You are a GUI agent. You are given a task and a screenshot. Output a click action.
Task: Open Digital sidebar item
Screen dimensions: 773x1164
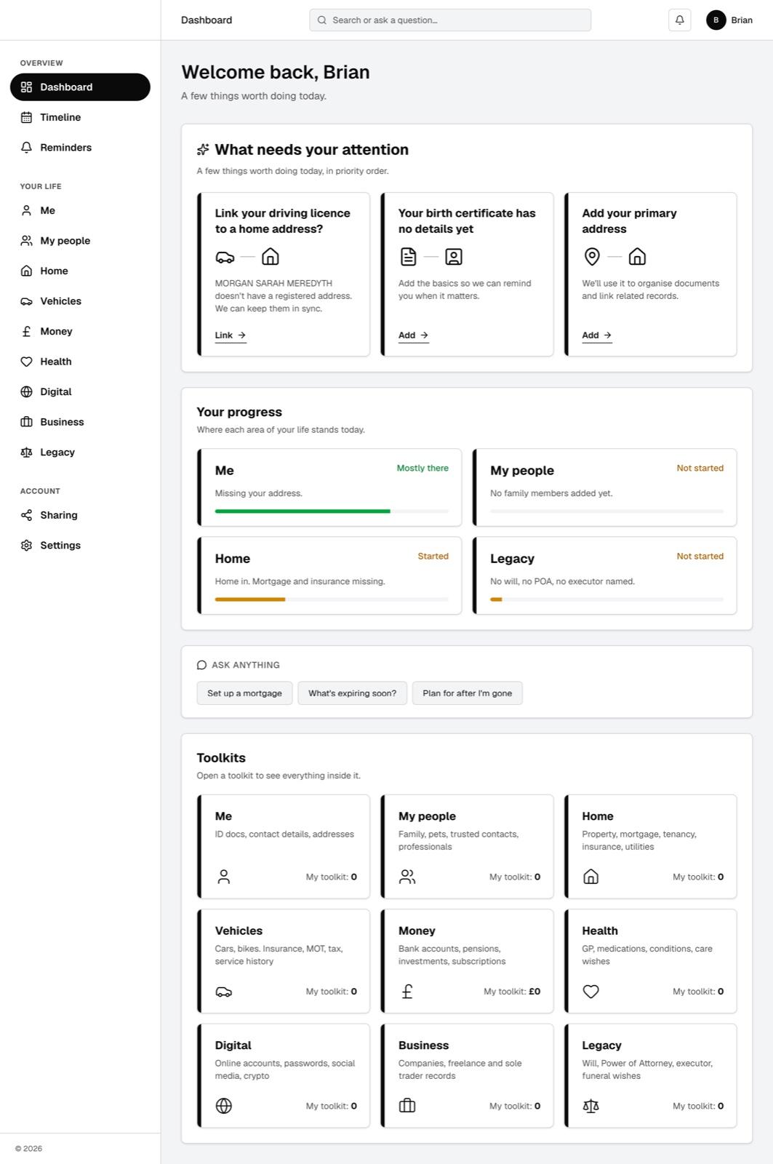click(80, 391)
